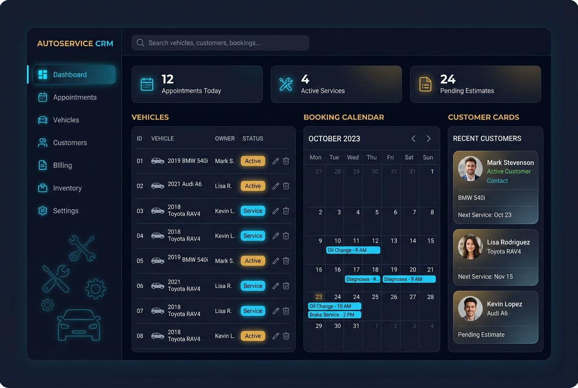This screenshot has width=578, height=388.
Task: Delete vehicle row 04 trash icon
Action: click(286, 236)
